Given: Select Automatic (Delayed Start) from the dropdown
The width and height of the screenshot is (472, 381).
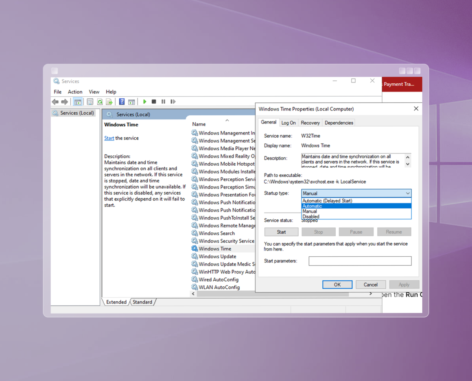Looking at the screenshot, I should click(x=327, y=200).
